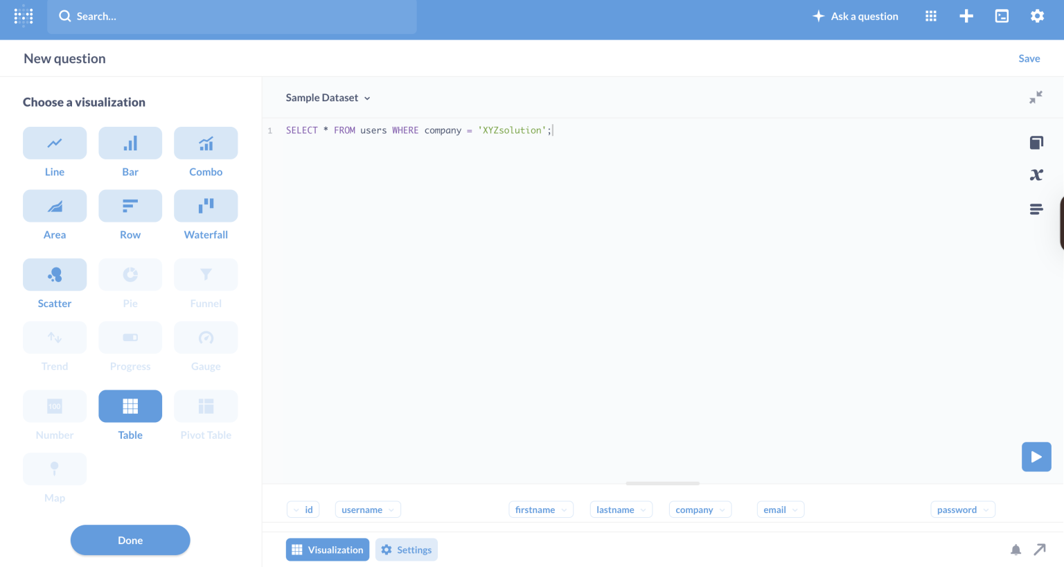Open Ask a question
Viewport: 1064px width, 567px height.
855,16
